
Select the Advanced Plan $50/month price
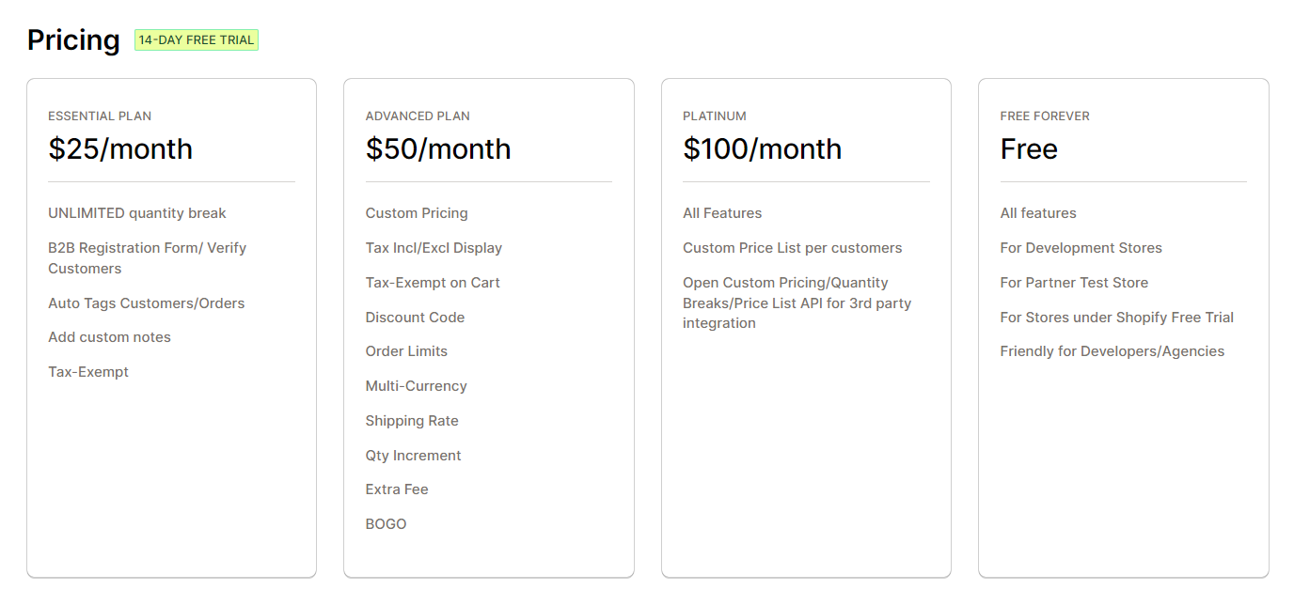click(x=438, y=148)
